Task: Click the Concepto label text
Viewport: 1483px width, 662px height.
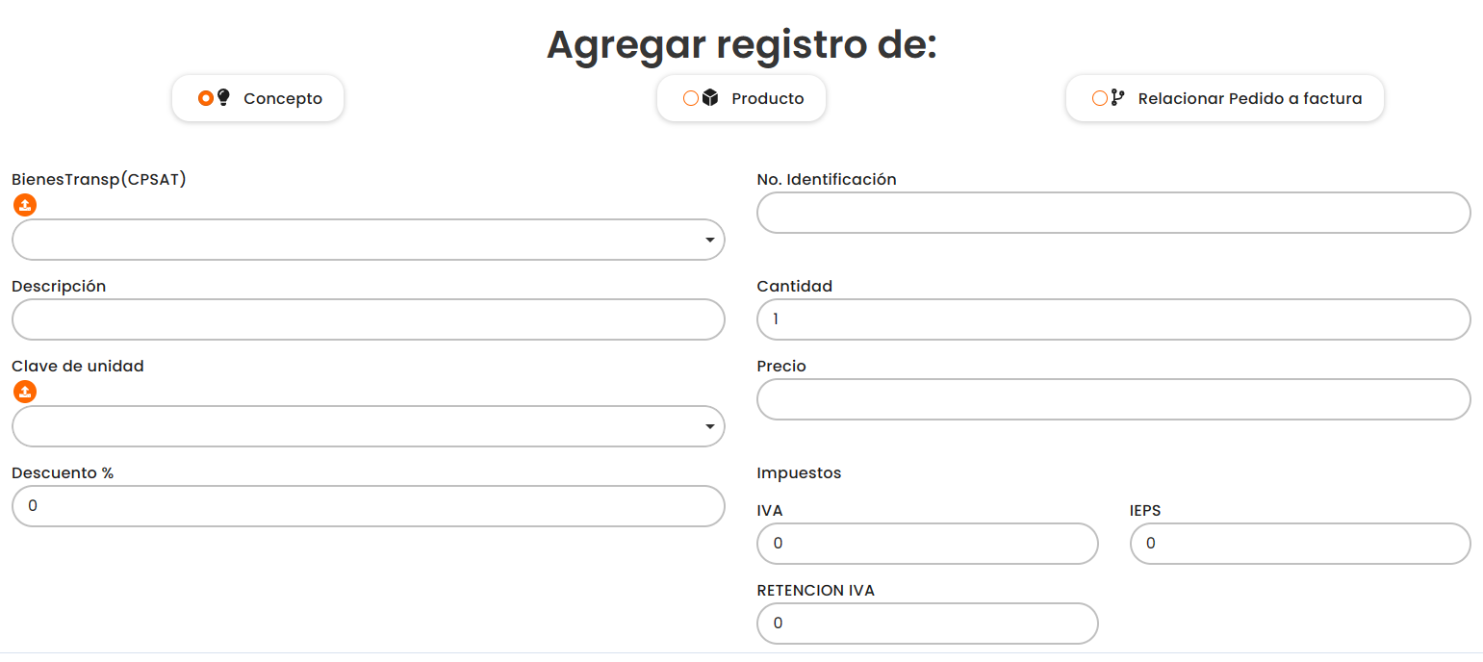Action: (283, 99)
